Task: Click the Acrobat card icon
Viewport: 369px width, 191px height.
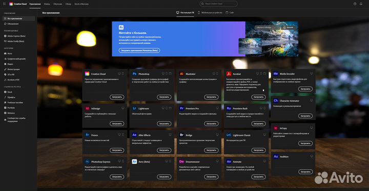Action: click(x=229, y=74)
